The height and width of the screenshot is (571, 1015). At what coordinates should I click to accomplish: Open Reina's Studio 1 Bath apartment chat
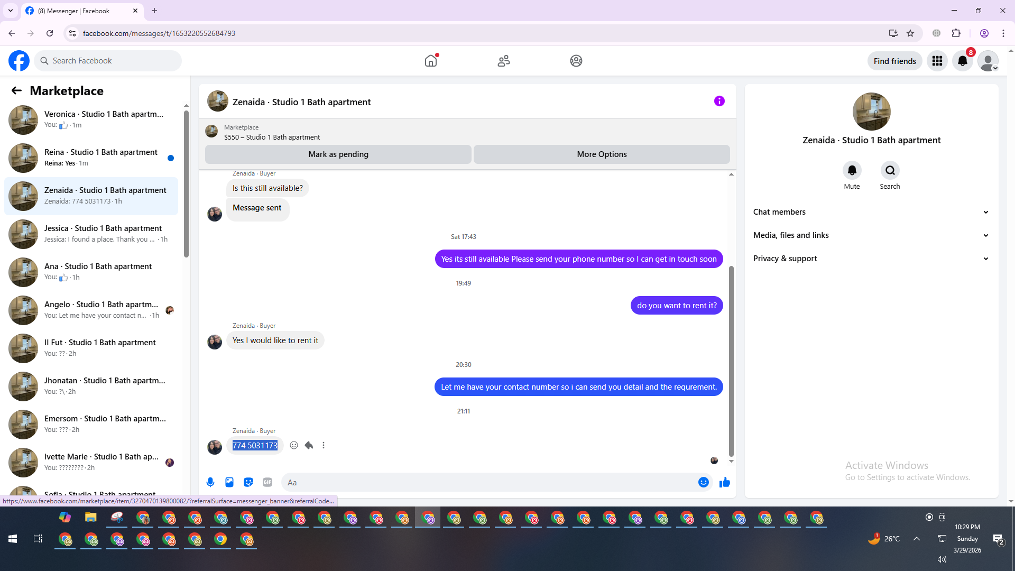91,158
